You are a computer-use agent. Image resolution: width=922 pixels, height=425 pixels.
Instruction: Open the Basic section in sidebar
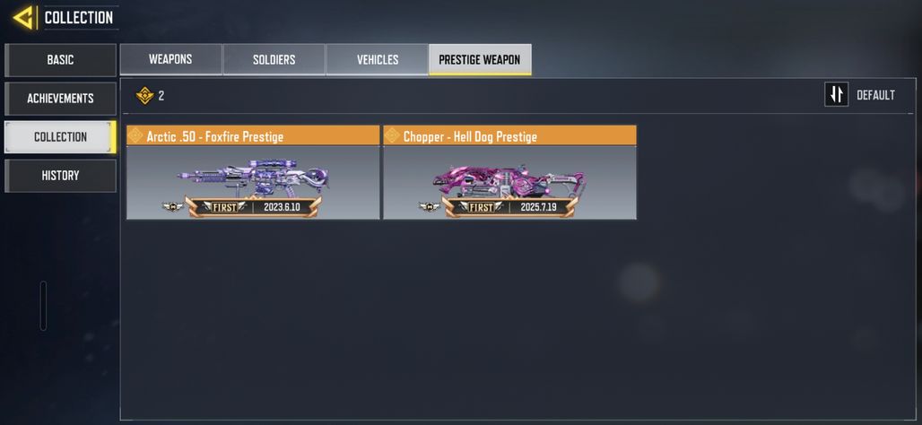pos(61,60)
